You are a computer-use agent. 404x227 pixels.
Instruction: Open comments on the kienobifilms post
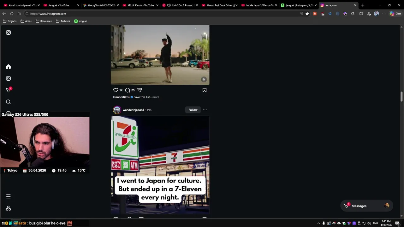point(128,90)
